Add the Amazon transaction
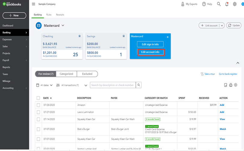 pos(222,105)
